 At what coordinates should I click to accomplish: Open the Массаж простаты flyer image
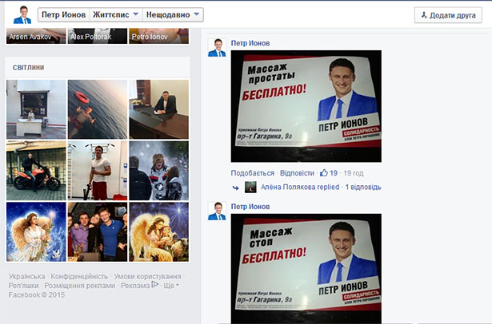pyautogui.click(x=306, y=106)
